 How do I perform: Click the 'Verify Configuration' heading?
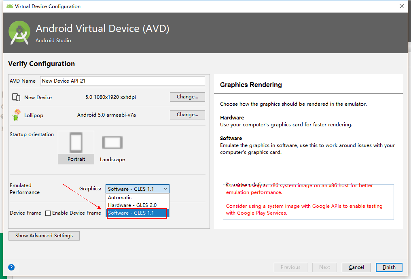pos(41,64)
